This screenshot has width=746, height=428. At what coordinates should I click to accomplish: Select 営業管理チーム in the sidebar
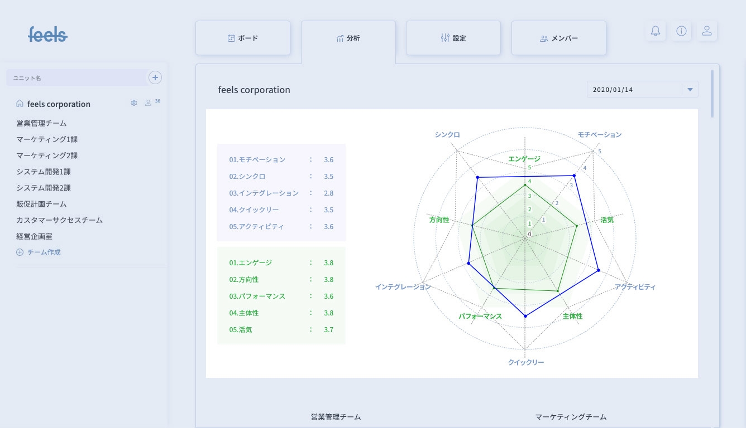click(41, 123)
